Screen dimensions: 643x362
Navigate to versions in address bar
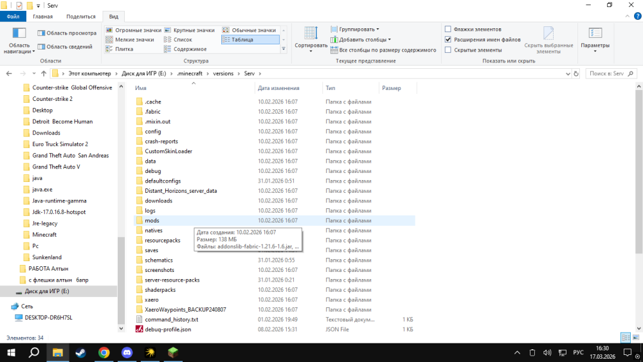[x=223, y=74]
